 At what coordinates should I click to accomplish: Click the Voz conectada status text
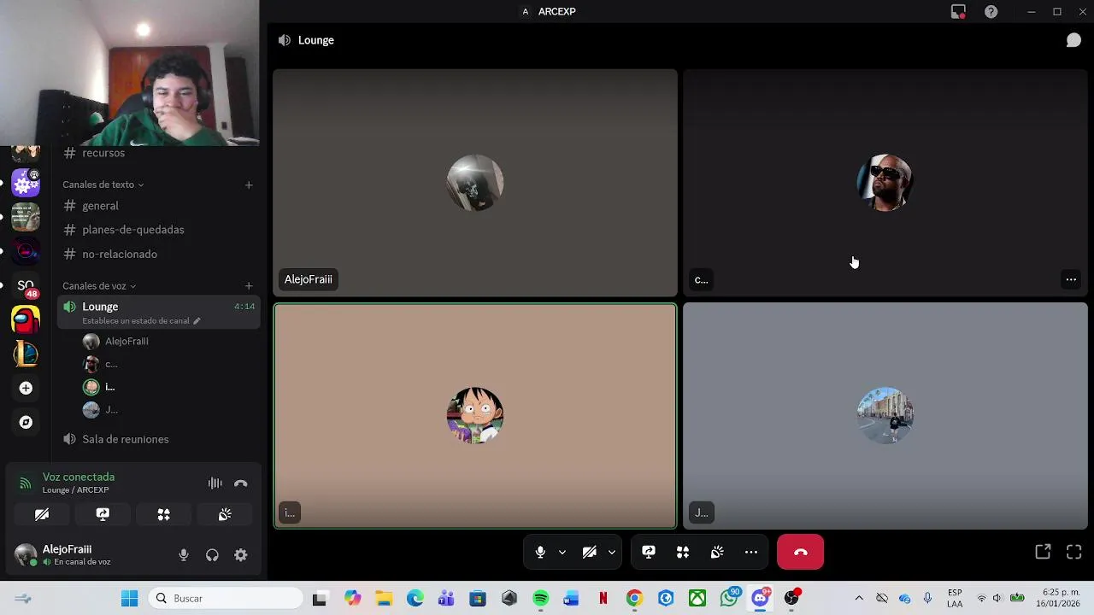tap(79, 477)
